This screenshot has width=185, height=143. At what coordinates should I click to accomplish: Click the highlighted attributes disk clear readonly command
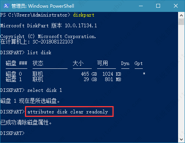tap(68, 112)
